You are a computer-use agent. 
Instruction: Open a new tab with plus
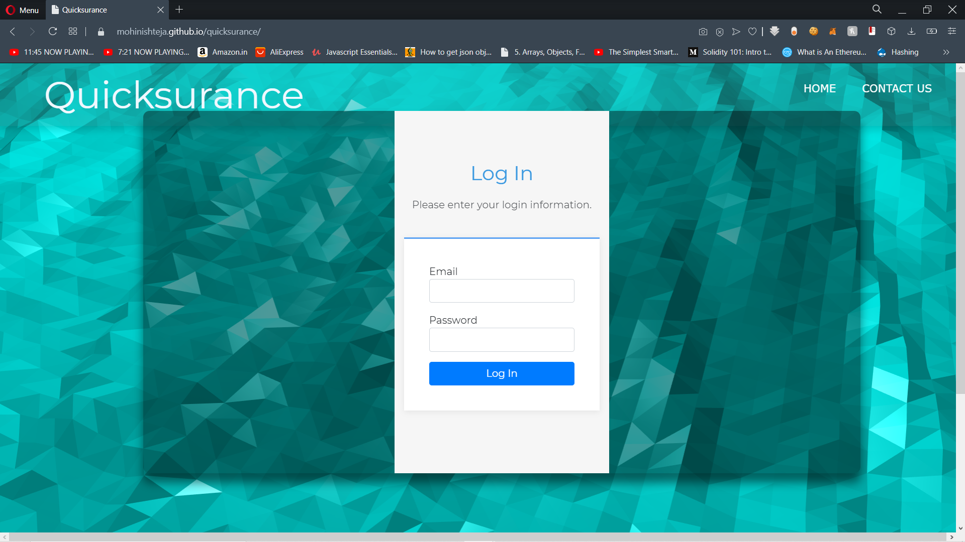[179, 10]
